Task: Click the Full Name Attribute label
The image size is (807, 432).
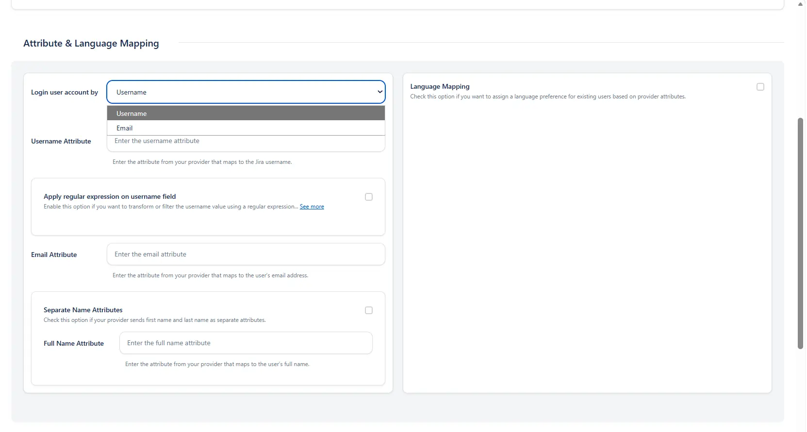Action: 74,343
